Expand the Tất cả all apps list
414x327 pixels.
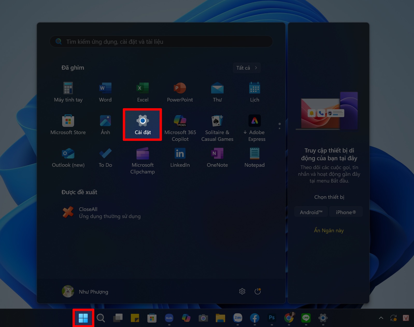tap(247, 68)
